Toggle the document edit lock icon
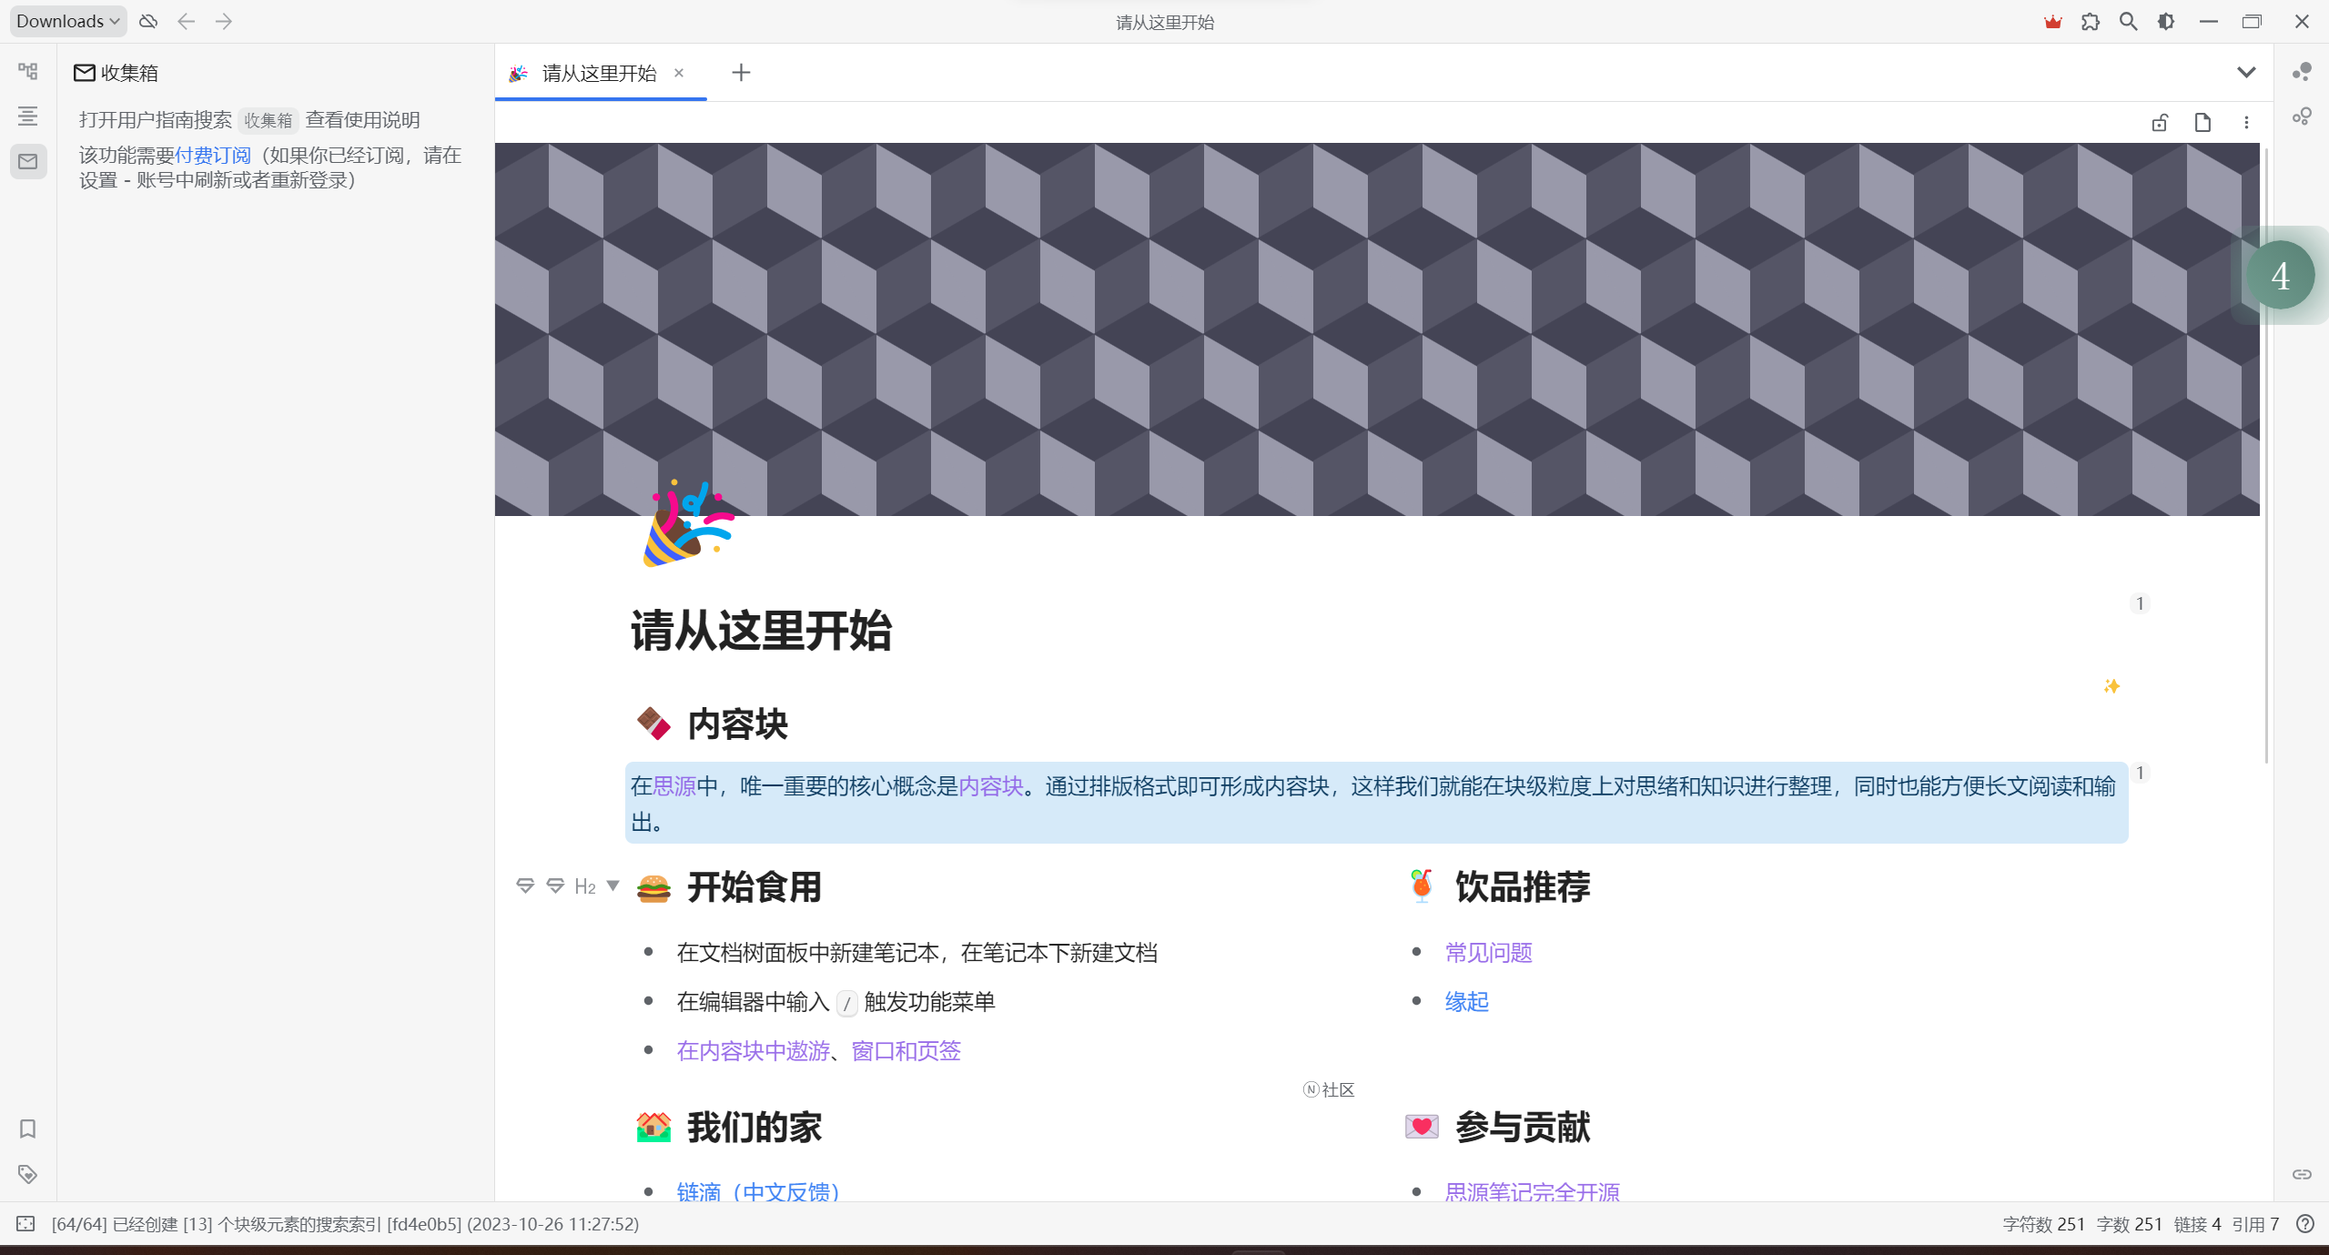The width and height of the screenshot is (2329, 1255). click(x=2159, y=123)
